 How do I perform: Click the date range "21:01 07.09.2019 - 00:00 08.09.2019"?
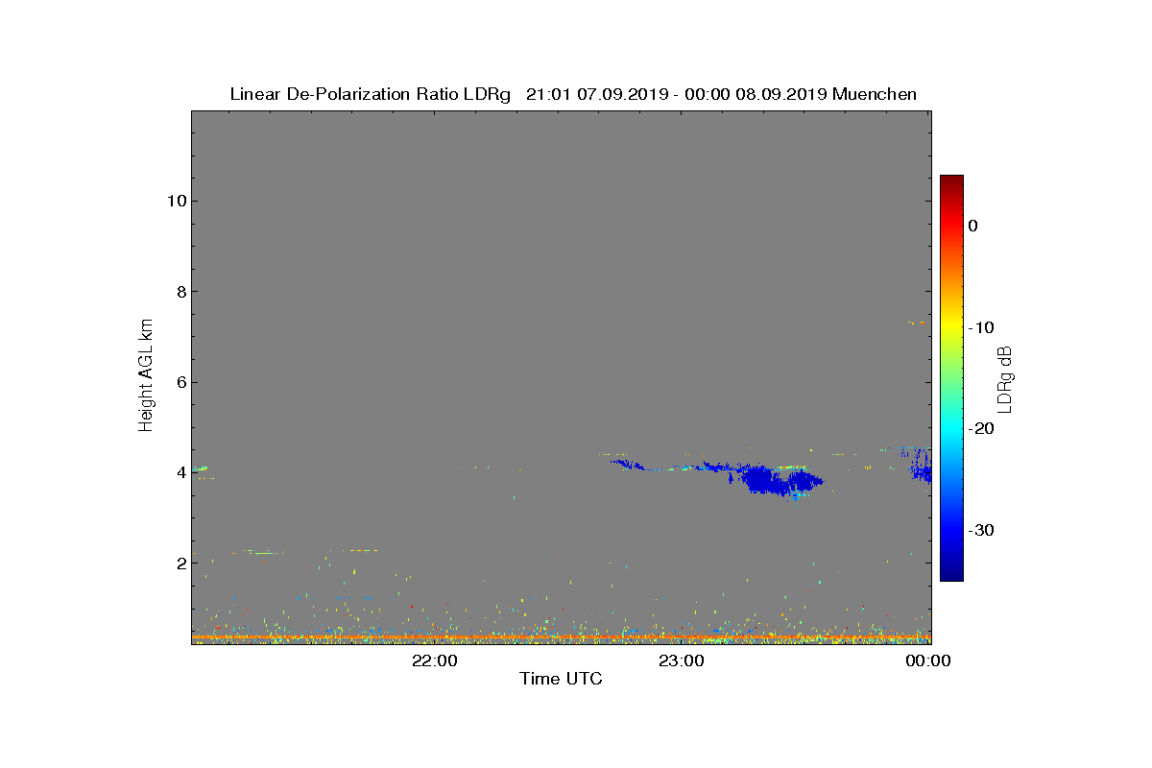pyautogui.click(x=677, y=94)
